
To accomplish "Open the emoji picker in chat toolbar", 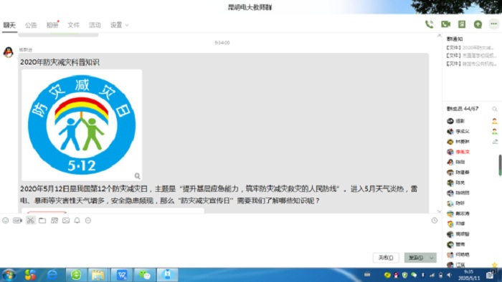I will [6, 220].
